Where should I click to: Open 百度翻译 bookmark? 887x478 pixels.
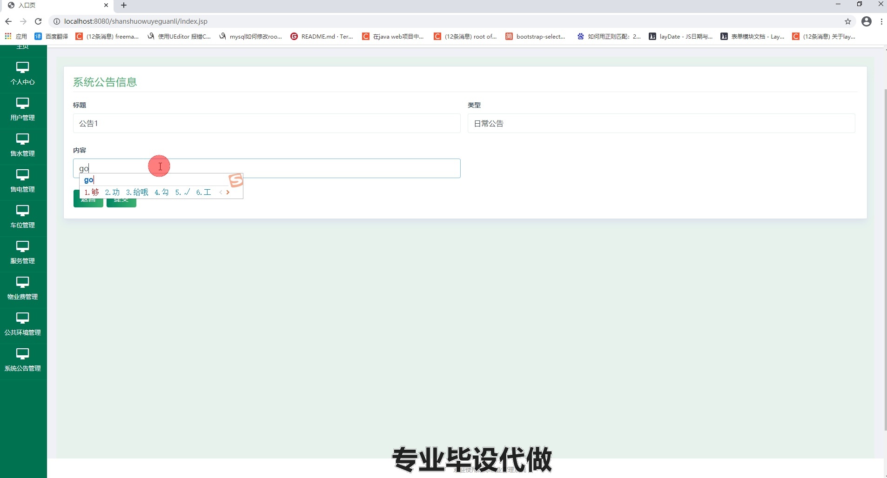point(51,36)
